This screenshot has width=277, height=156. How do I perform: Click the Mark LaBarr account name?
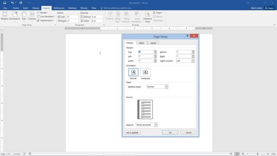tap(257, 8)
